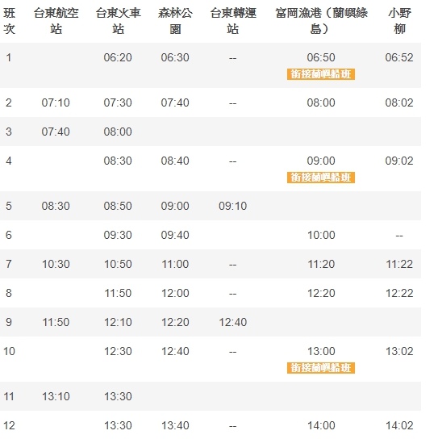Click the 班次 column header
This screenshot has width=438, height=439.
coord(9,21)
